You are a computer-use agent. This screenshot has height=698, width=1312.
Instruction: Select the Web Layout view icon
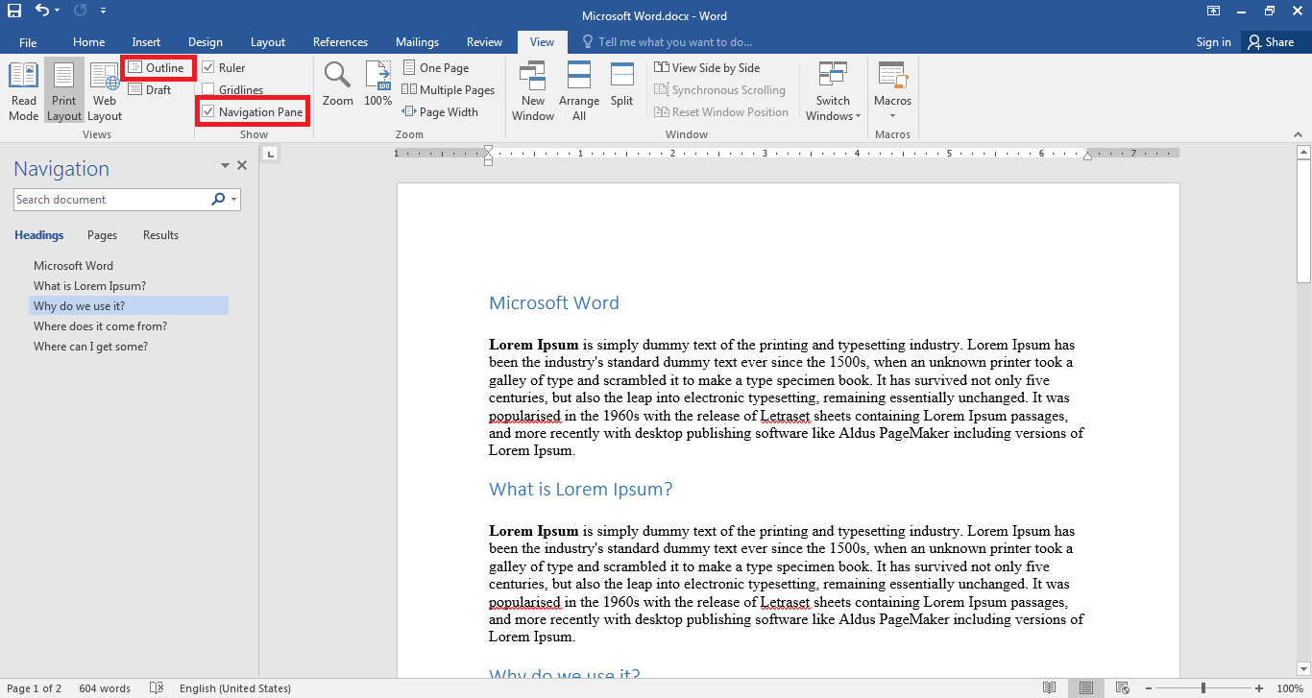(104, 88)
